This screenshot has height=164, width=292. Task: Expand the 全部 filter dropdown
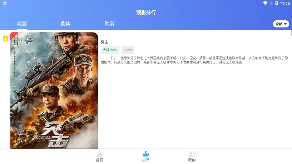(281, 24)
